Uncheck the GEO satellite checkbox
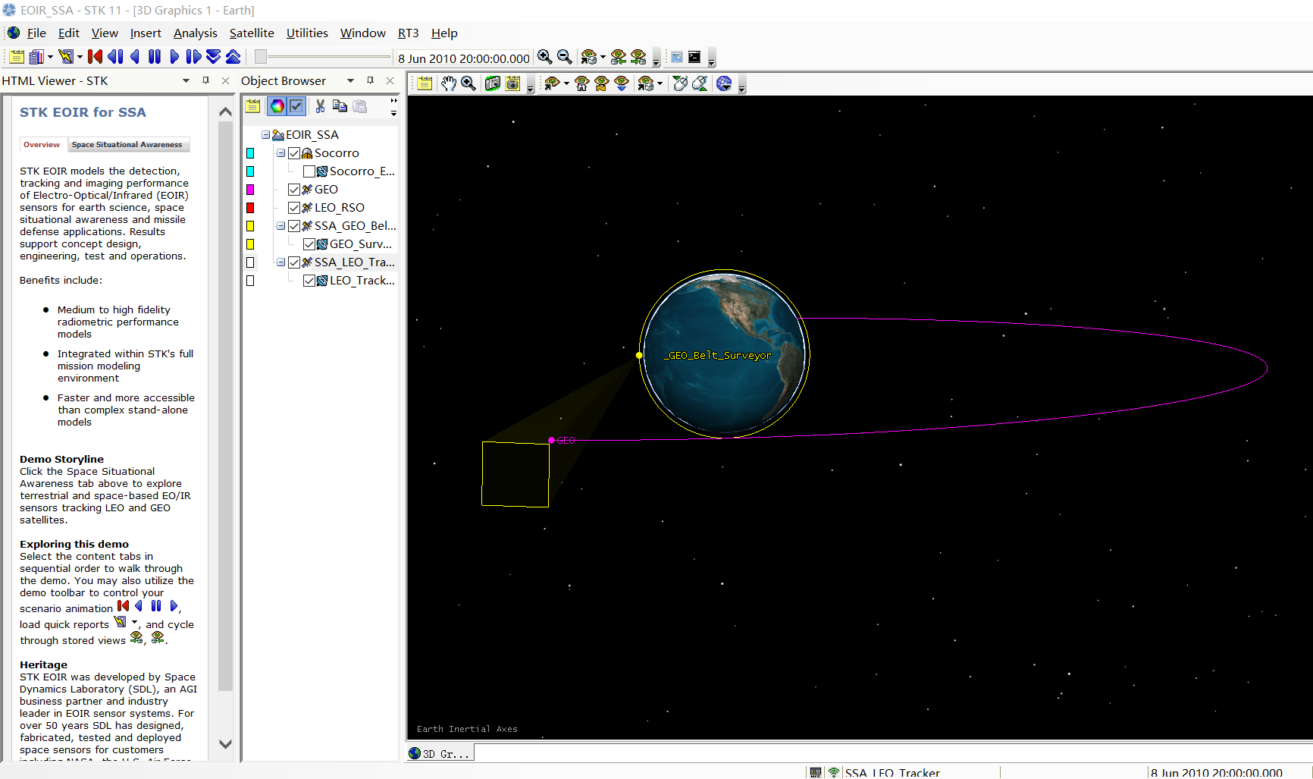The height and width of the screenshot is (779, 1313). [294, 190]
